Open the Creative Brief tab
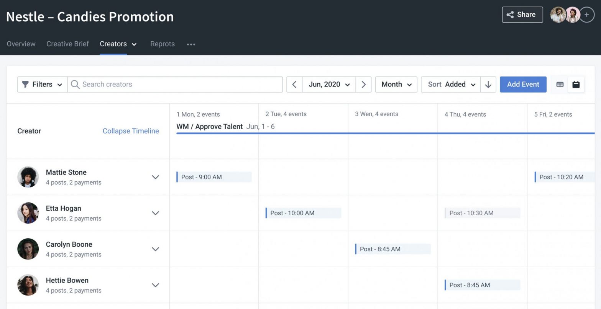 coord(67,44)
